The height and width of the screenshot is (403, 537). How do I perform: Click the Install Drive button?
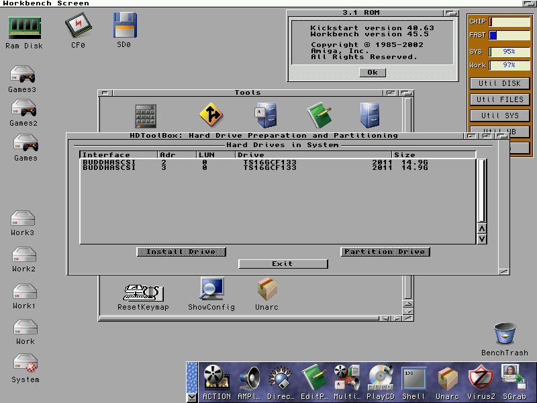(x=181, y=252)
